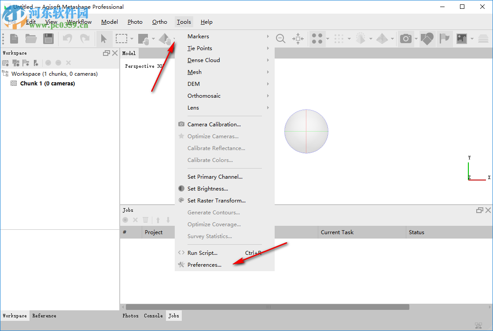Open a saved project file

click(x=31, y=38)
